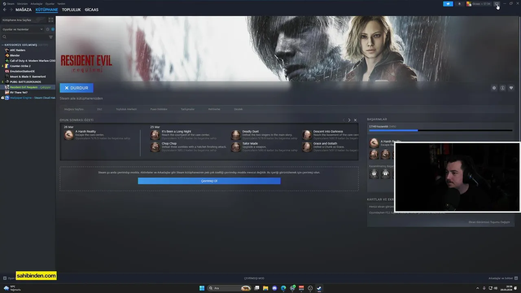The image size is (521, 293).
Task: Open the Oyunlar menu
Action: point(50,4)
